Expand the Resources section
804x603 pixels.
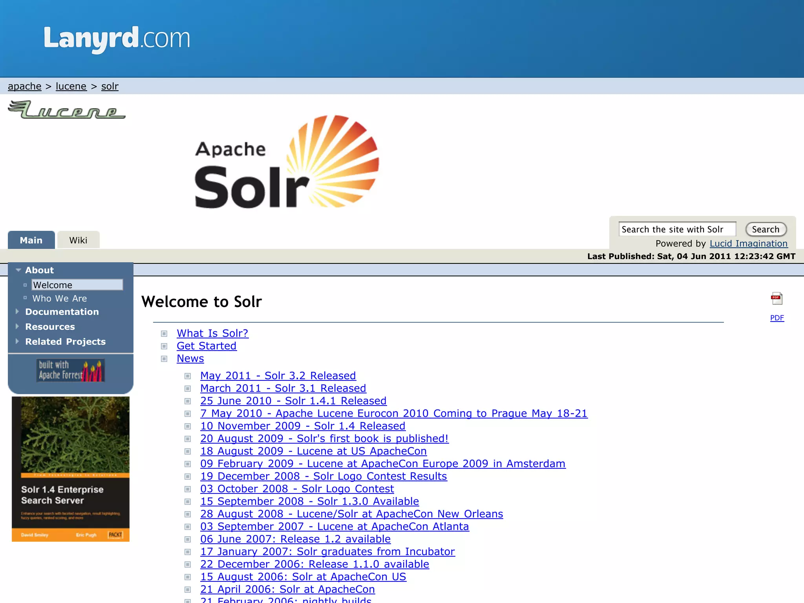(17, 326)
